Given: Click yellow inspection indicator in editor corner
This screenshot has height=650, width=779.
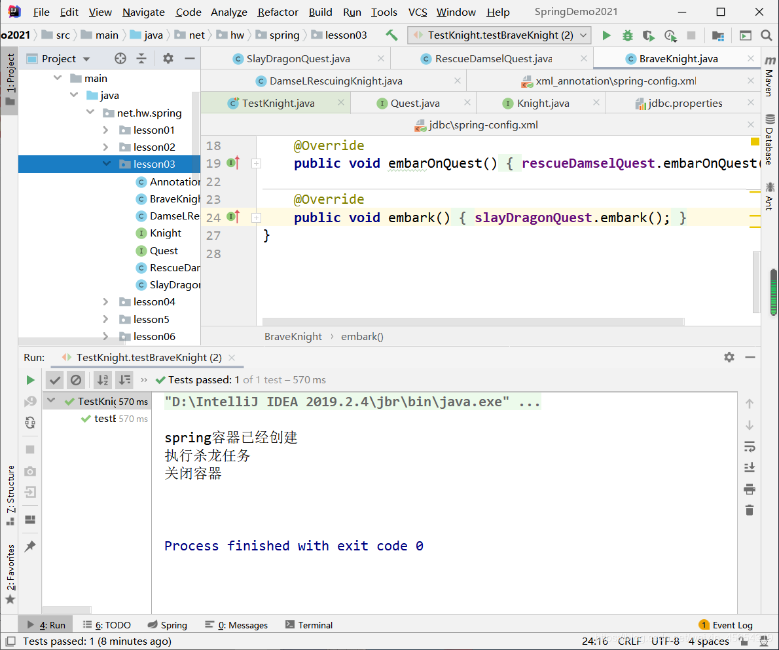Looking at the screenshot, I should pyautogui.click(x=755, y=142).
